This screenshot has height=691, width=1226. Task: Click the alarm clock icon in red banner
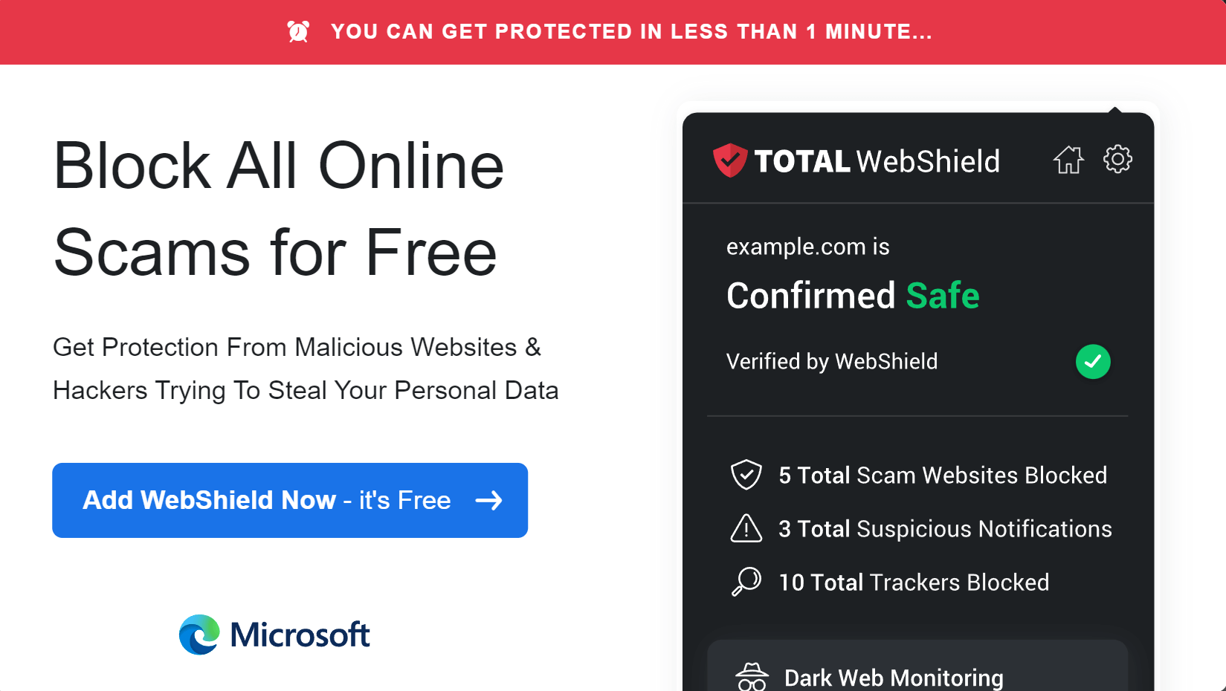(297, 31)
